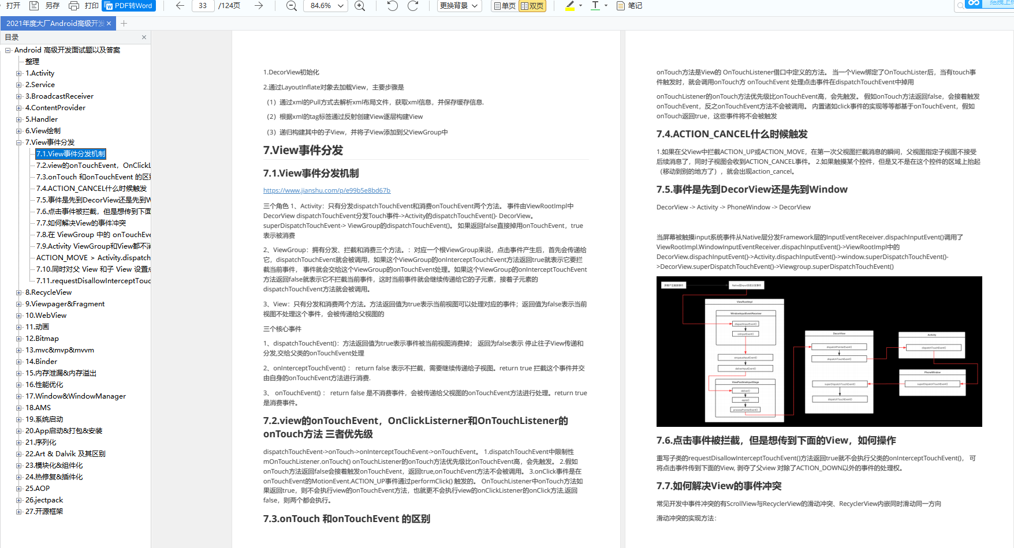Select 26.jectpack in the outline

point(44,500)
